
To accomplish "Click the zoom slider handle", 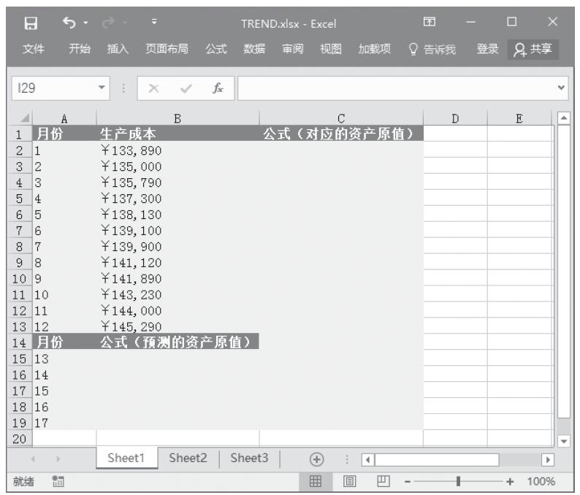I will (458, 482).
